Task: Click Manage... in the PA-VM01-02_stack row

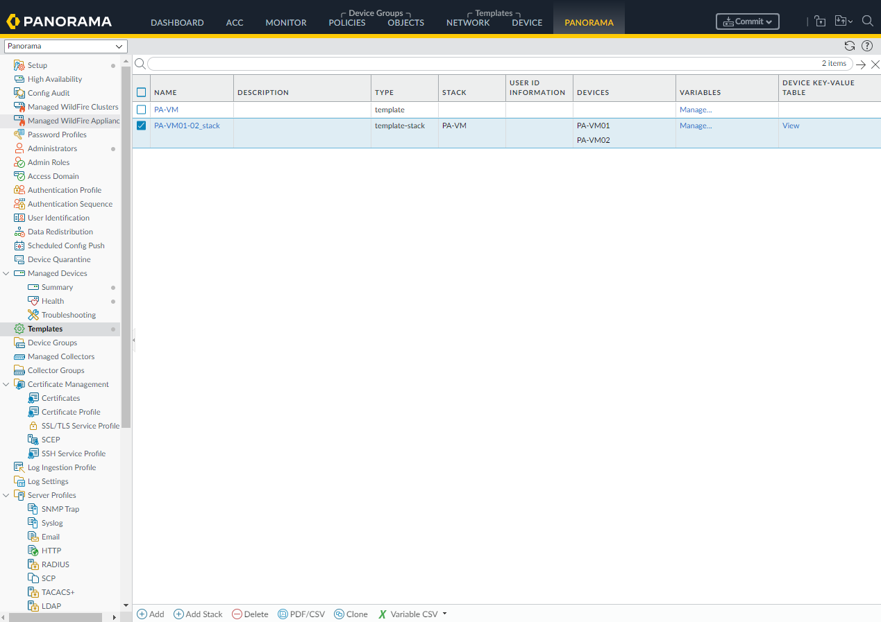Action: click(x=696, y=126)
